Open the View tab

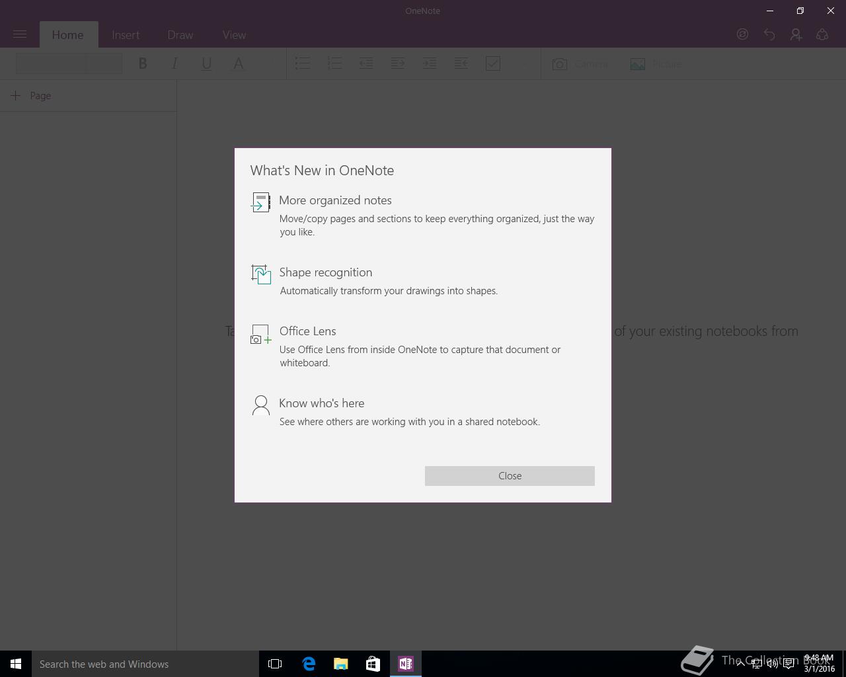click(x=234, y=35)
